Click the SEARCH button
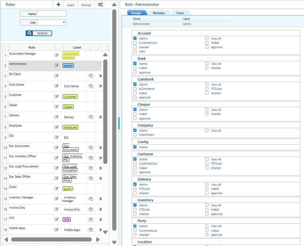Screen dimensions: 304x246 [39, 33]
